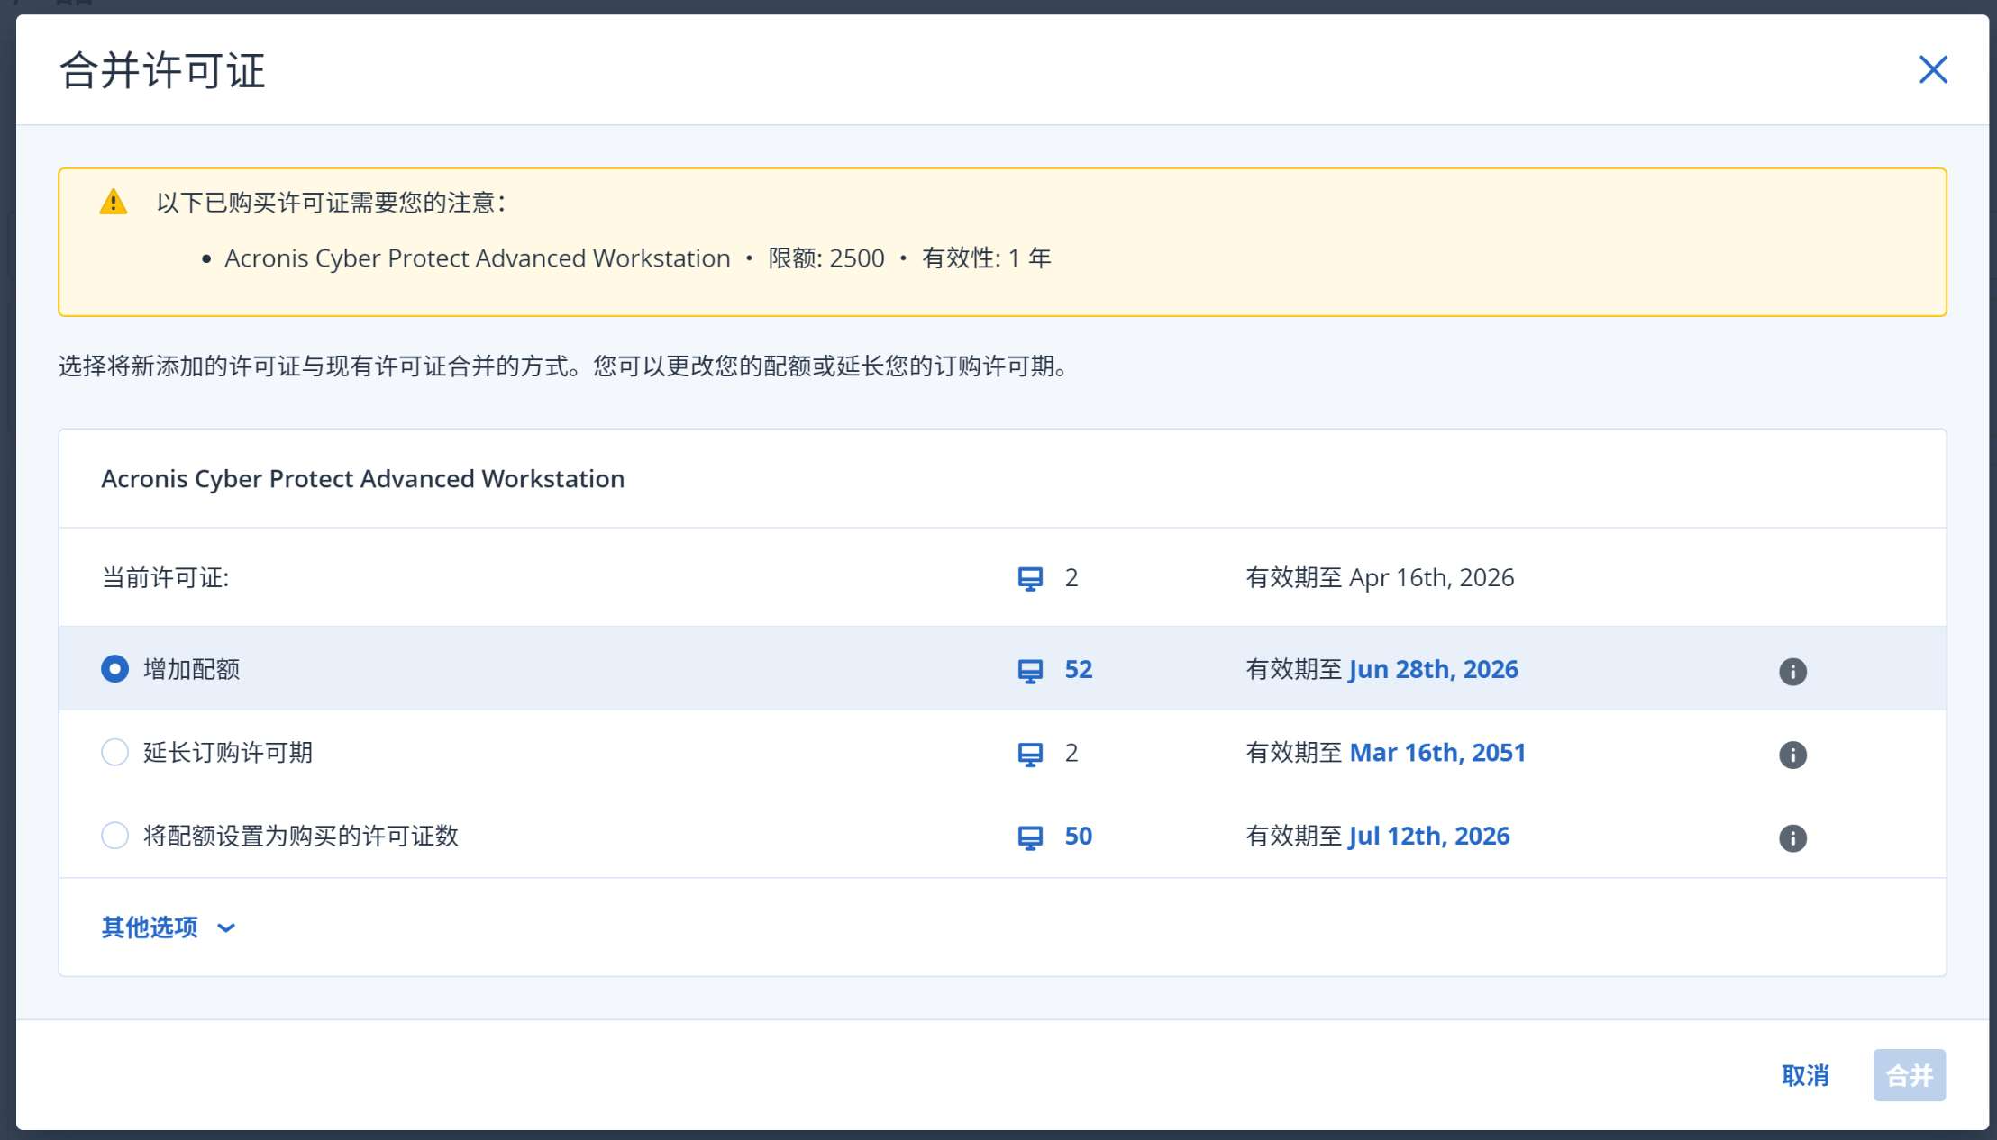Click the Mar 16th, 2051 expiry date
This screenshot has height=1140, width=1997.
point(1436,752)
